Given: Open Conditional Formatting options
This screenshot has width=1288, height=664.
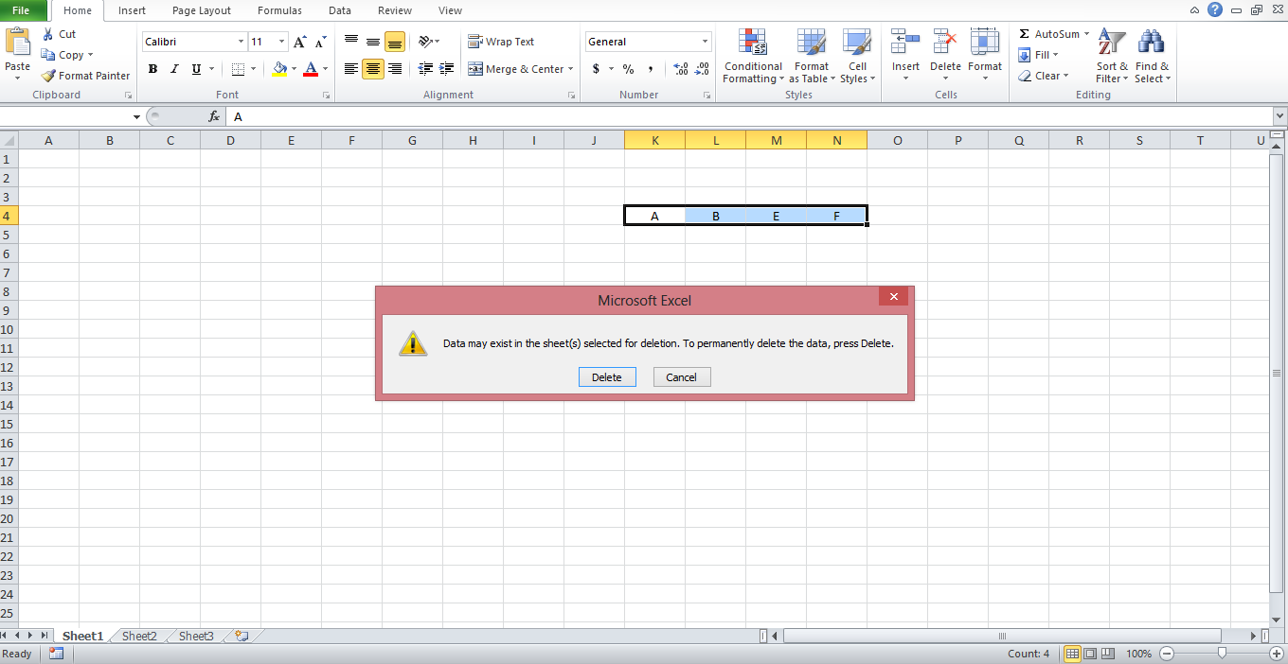Looking at the screenshot, I should coord(752,57).
